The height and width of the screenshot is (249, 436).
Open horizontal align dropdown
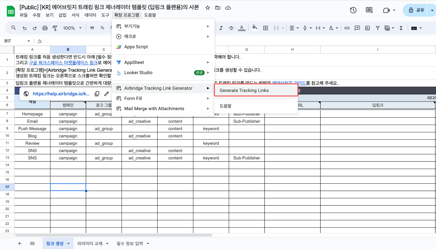point(294,28)
